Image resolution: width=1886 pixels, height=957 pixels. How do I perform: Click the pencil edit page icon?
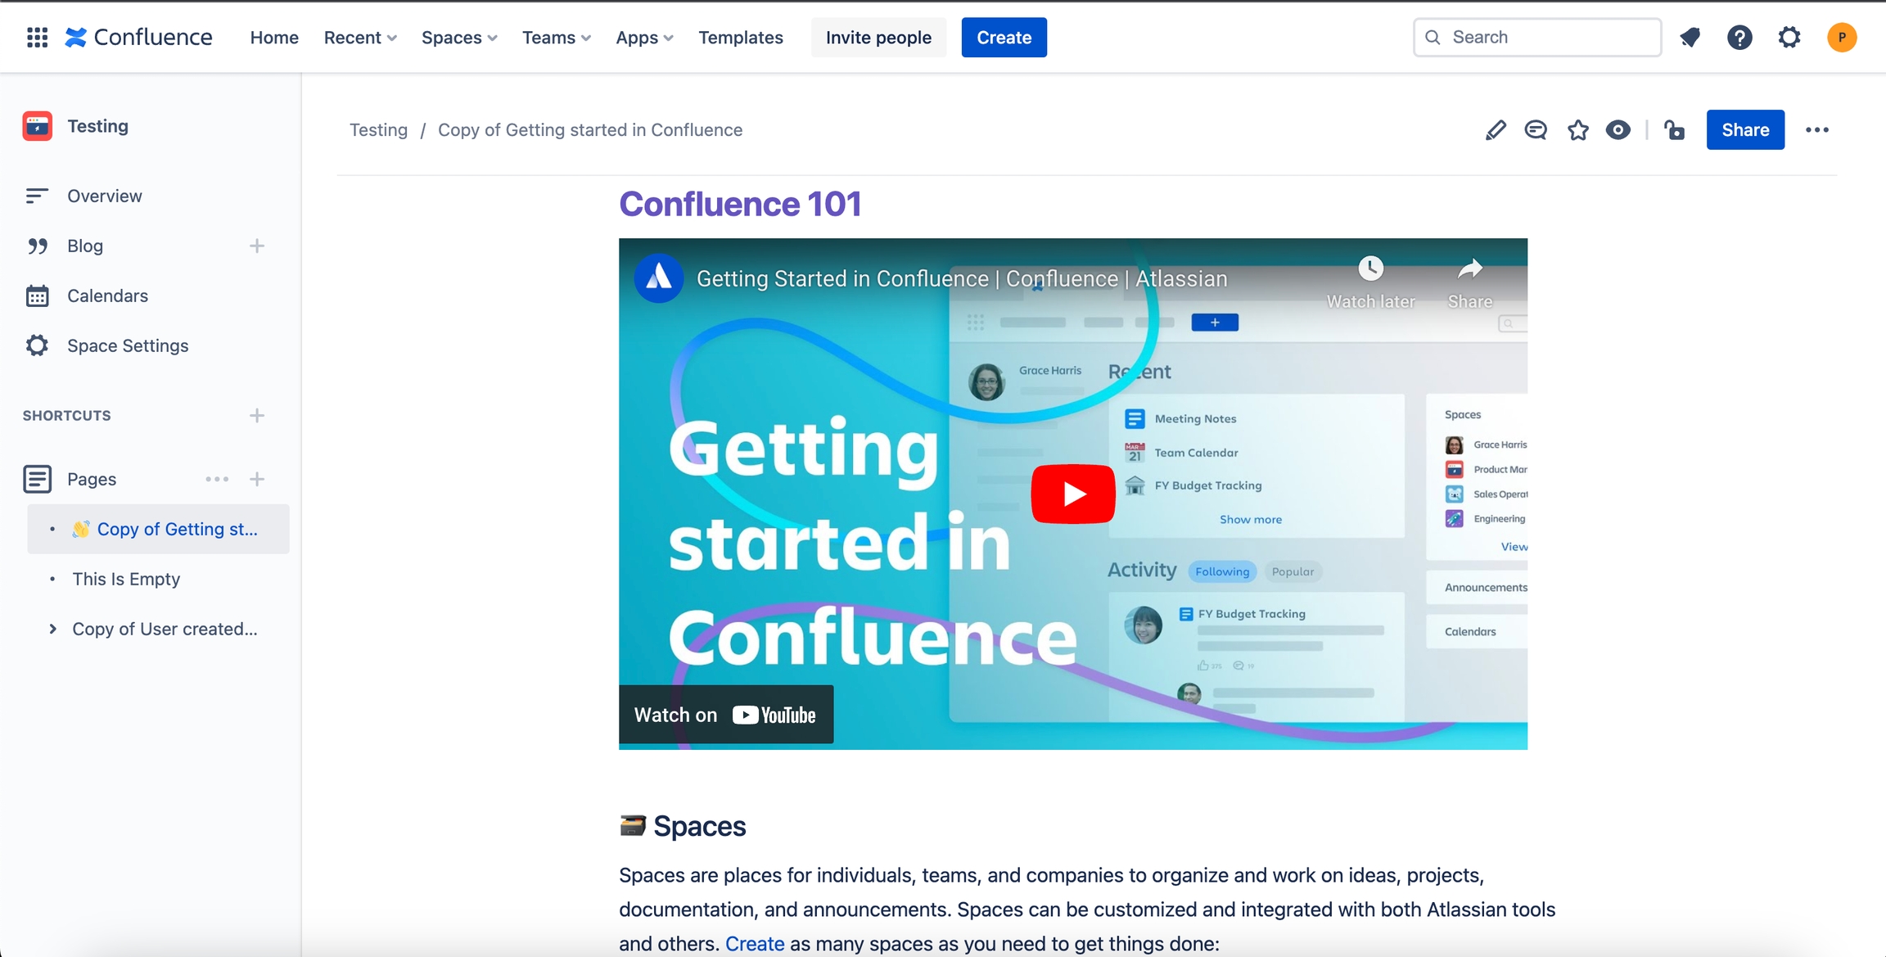tap(1495, 130)
